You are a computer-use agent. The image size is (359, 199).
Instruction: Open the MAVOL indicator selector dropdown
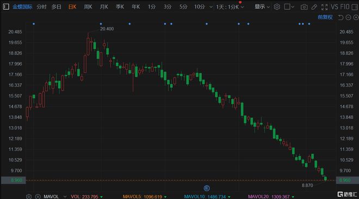coord(65,196)
